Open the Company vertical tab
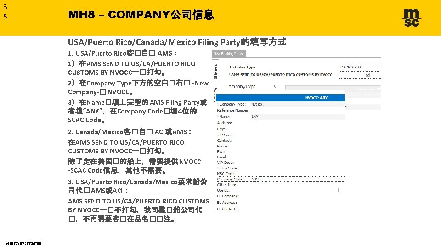 tap(215, 95)
